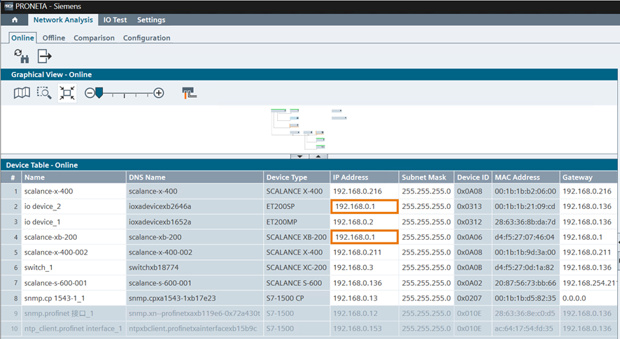Image resolution: width=620 pixels, height=339 pixels.
Task: Open the Comparison sub-tab
Action: point(94,38)
